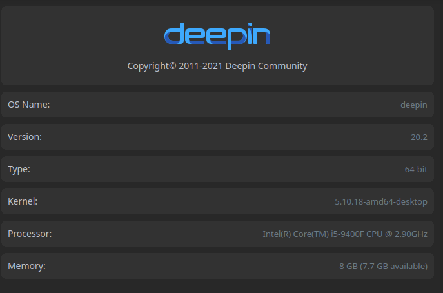Select memory value '8 GB (7.7 GB available)'
Screen dimensions: 443x293
[x=384, y=266]
